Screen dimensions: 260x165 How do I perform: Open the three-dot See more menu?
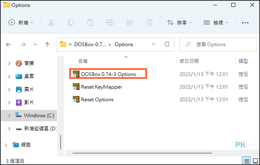245,22
